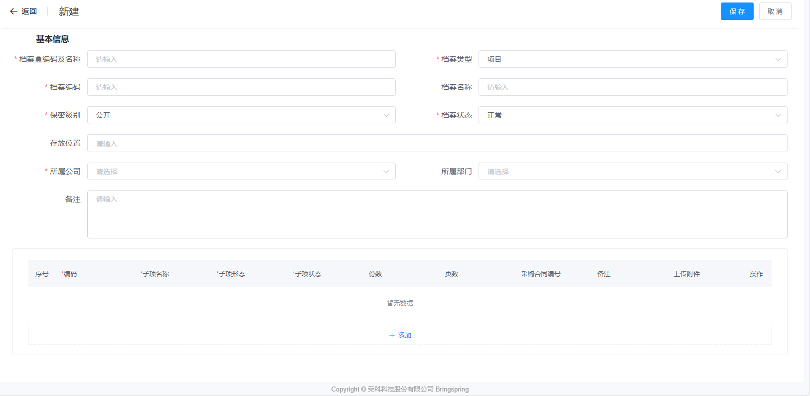
Task: Open the 所属部门 dropdown
Action: pos(632,172)
